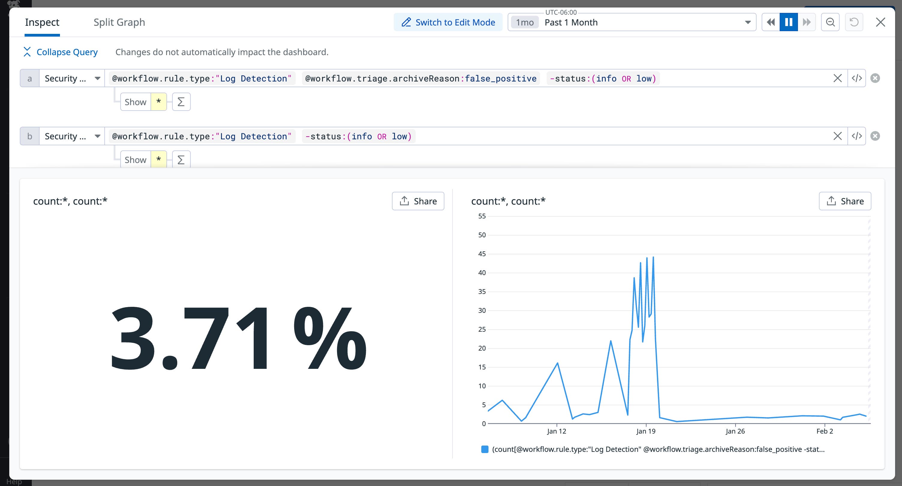
Task: Open the data source selector for query a
Action: pos(98,78)
